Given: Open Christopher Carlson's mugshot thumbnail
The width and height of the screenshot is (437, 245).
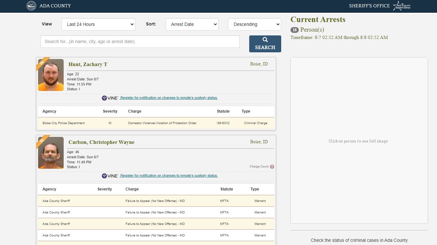Looking at the screenshot, I should (51, 153).
